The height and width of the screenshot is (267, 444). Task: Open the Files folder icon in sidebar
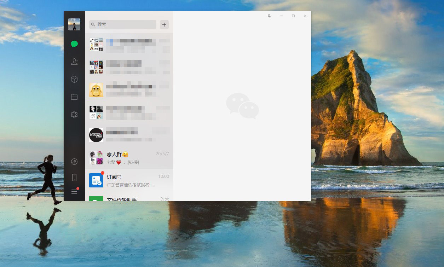(x=74, y=97)
